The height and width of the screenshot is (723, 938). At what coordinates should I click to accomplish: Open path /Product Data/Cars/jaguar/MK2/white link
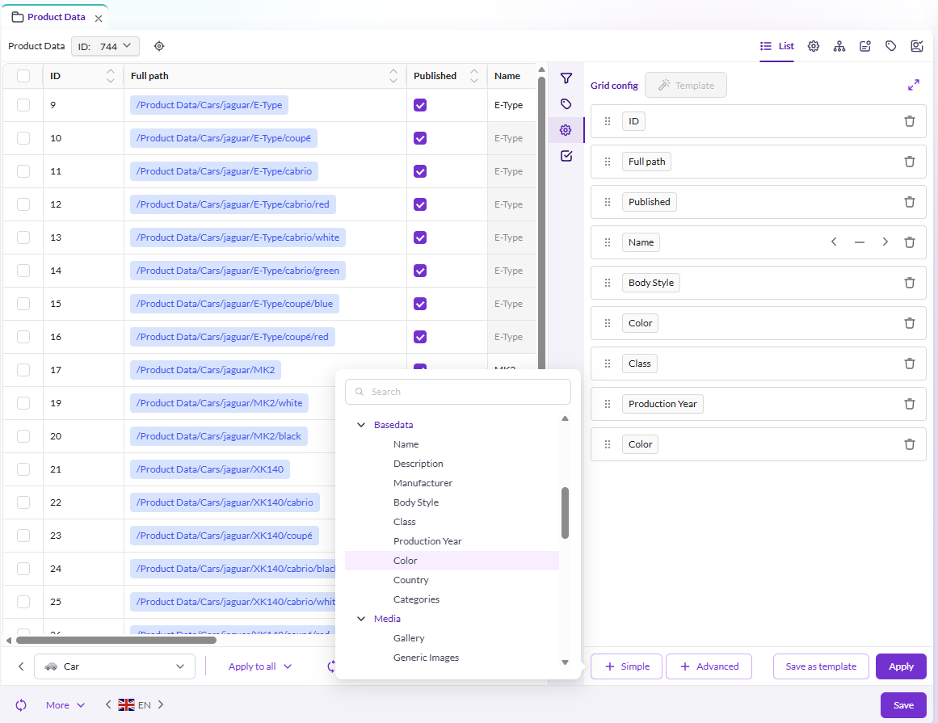(x=219, y=403)
